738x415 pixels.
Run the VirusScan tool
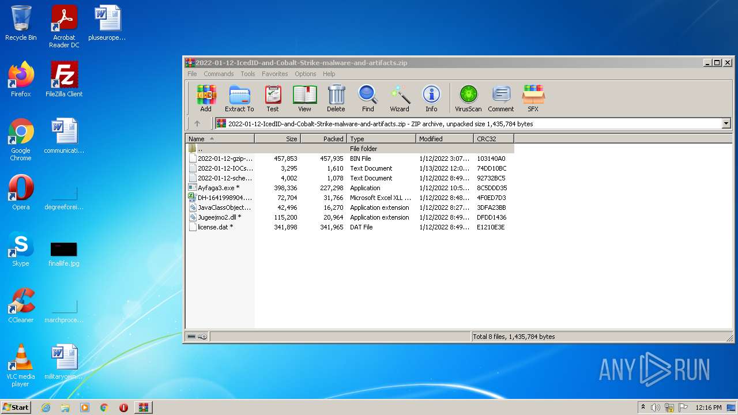[x=468, y=99]
